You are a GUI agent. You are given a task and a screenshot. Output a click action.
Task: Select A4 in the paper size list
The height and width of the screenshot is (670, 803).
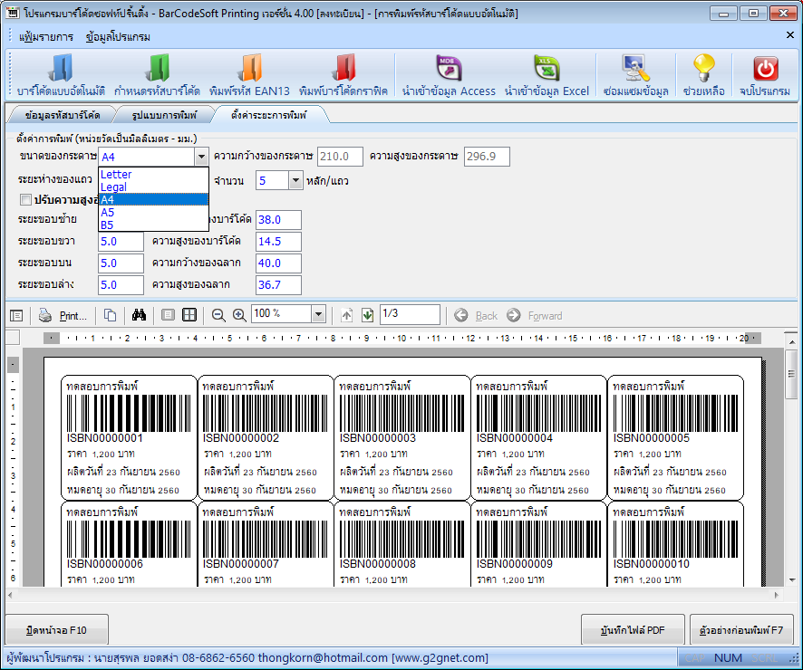[x=154, y=199]
